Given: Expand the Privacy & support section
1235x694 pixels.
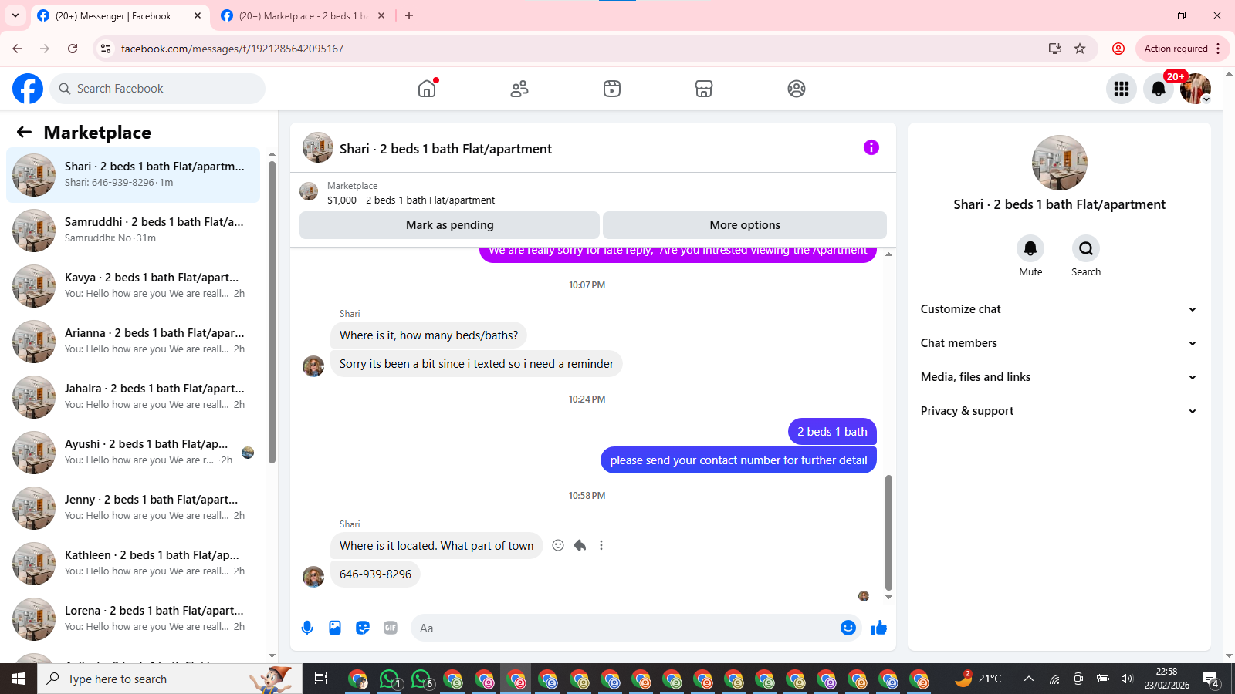Looking at the screenshot, I should point(1059,411).
